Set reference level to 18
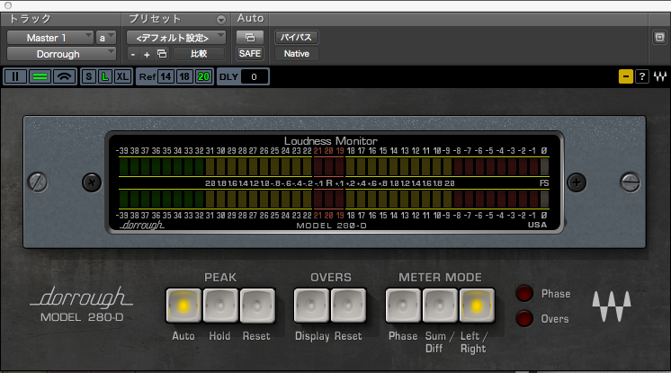 184,76
